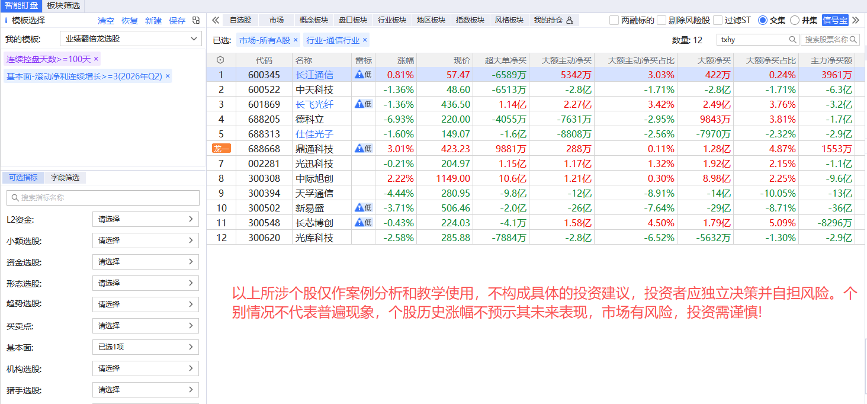Remove the 基本面-滚动净利连续增长 condition tag
Image resolution: width=867 pixels, height=404 pixels.
[168, 76]
